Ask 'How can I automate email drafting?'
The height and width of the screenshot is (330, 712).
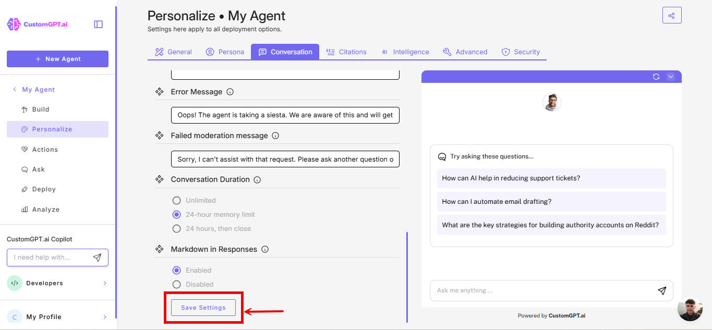551,202
